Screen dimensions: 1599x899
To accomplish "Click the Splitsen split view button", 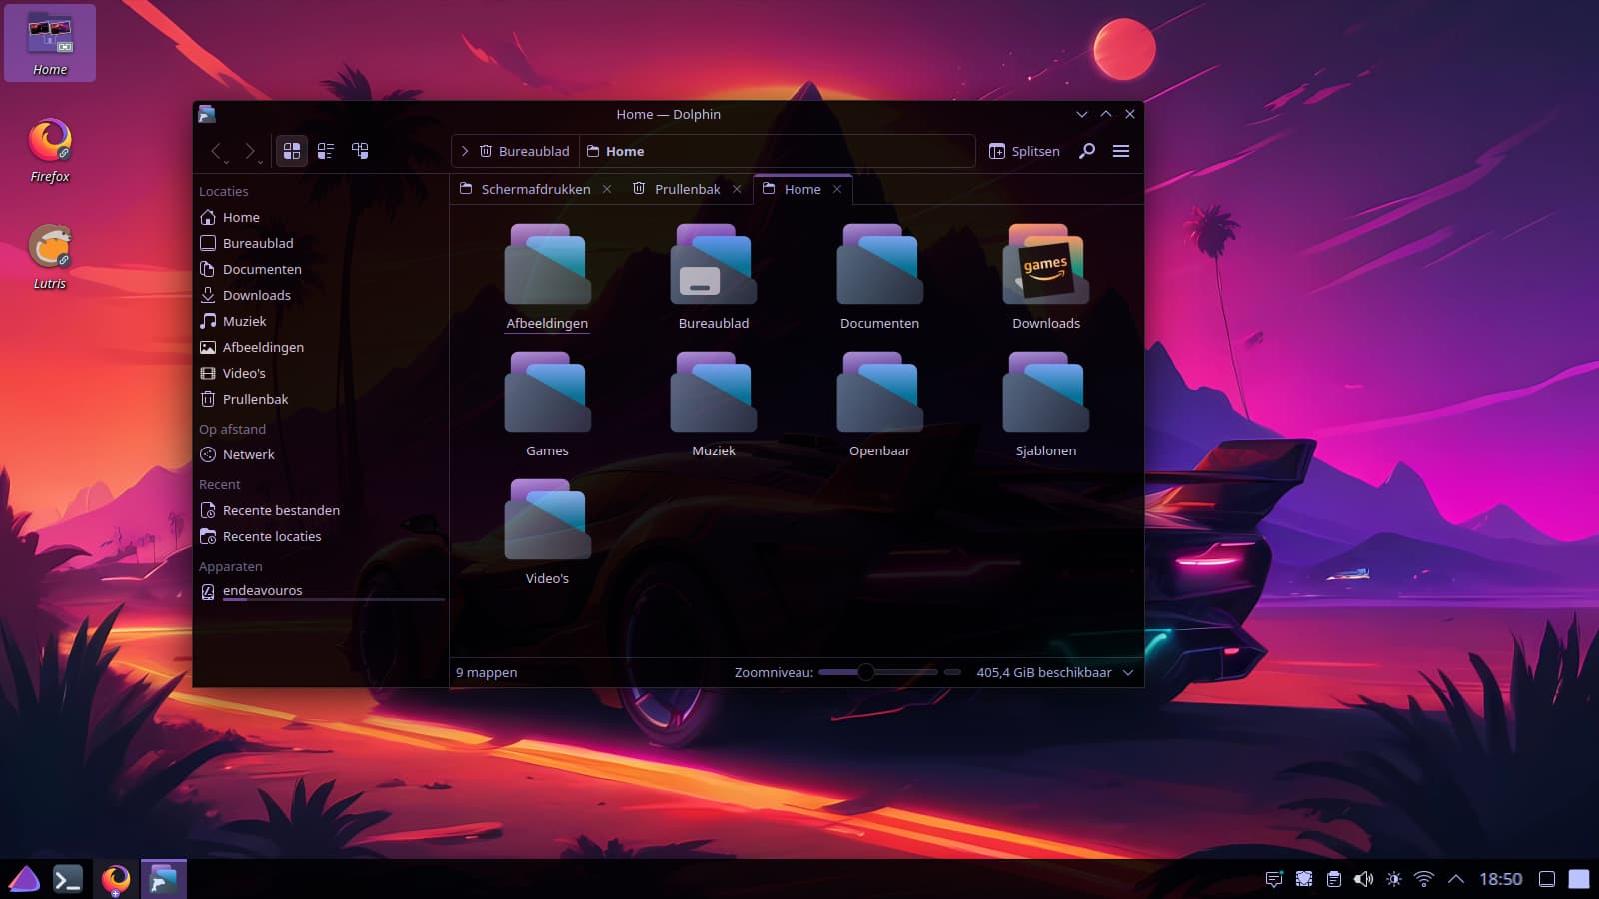I will [x=1024, y=151].
